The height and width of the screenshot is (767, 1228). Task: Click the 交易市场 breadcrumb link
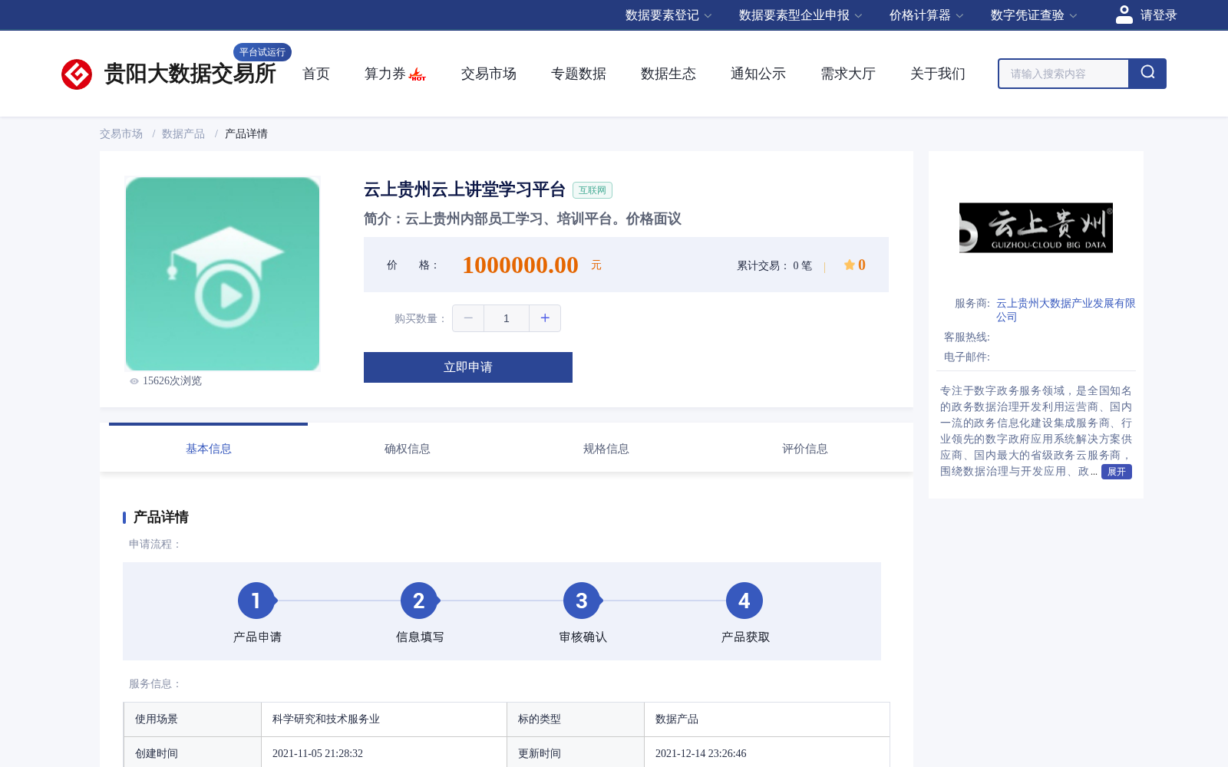click(x=121, y=133)
